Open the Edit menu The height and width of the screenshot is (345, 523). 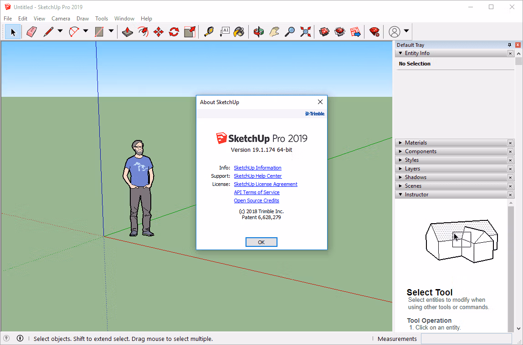pyautogui.click(x=23, y=19)
